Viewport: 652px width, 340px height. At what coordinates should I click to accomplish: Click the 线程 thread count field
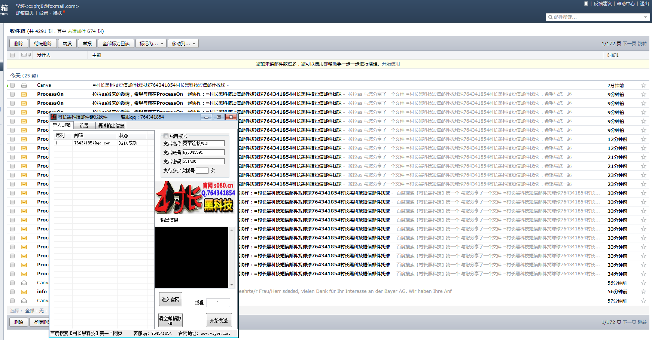(218, 303)
